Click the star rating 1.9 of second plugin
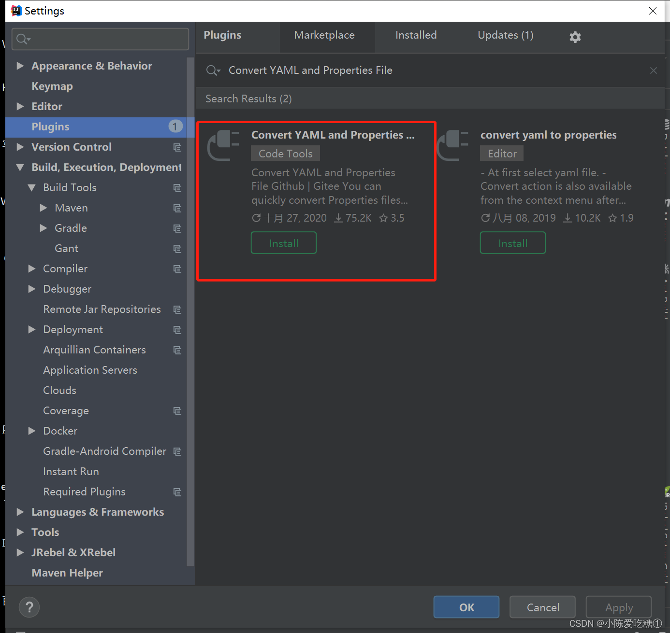 [621, 218]
